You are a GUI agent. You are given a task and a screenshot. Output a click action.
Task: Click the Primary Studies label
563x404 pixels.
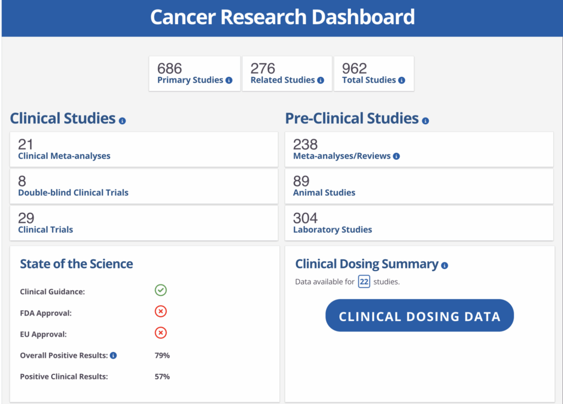point(190,80)
